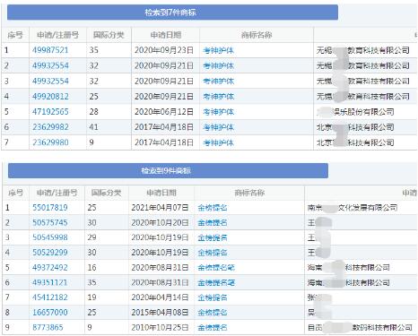Image resolution: width=418 pixels, height=336 pixels.
Task: Open 考神护体 trademark in the 23629980 row
Action: click(218, 142)
